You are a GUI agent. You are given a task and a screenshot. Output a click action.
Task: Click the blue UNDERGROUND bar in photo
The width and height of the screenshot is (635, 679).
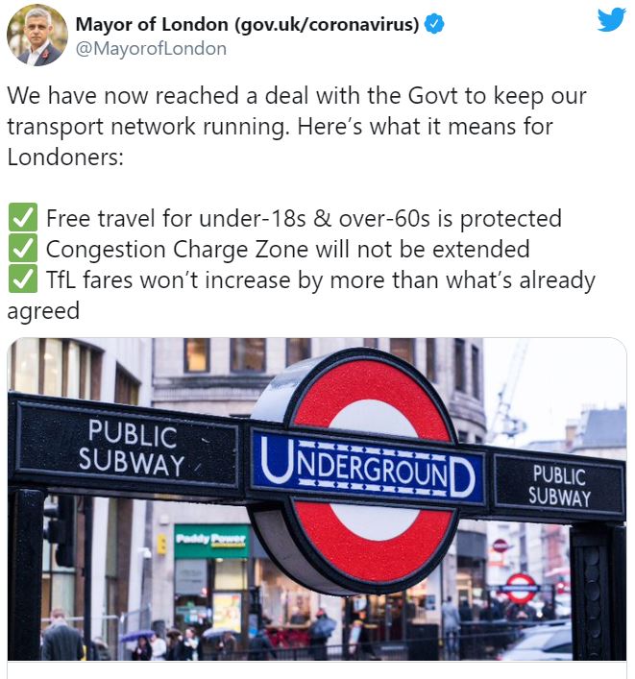point(368,468)
